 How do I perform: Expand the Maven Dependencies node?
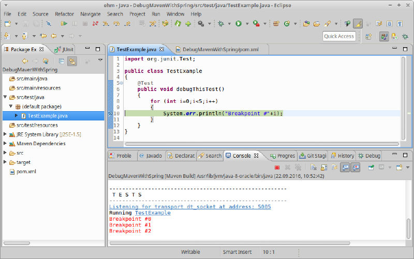5,144
